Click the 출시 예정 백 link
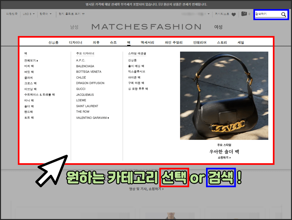Screen dimensions: 292x220 (x=136, y=66)
